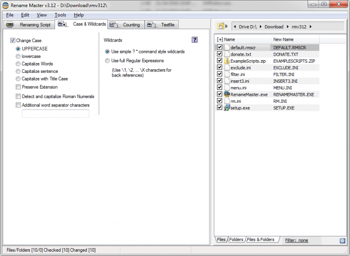This screenshot has height=256, width=350.
Task: Click the Rename Master title bar icon
Action: [x=5, y=5]
